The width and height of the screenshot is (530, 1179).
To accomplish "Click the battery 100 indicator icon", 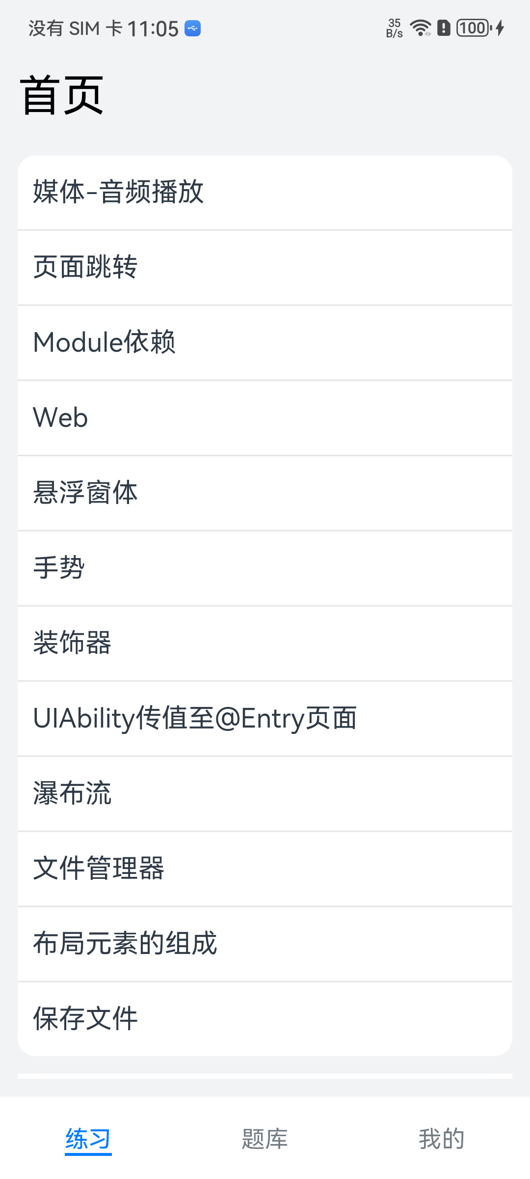I will click(x=474, y=28).
